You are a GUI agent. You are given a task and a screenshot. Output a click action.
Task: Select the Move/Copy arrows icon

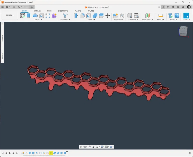(x=108, y=16)
